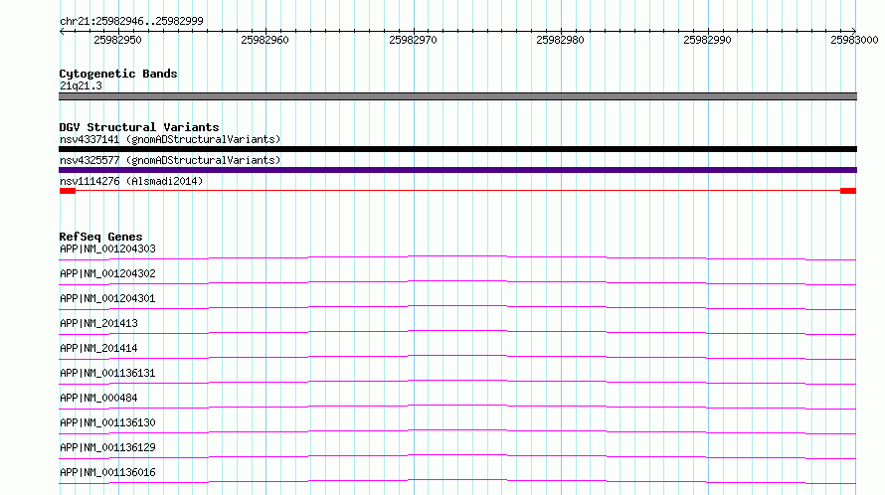Click ruler position 25982960
Screen dimensions: 885x495
(265, 40)
